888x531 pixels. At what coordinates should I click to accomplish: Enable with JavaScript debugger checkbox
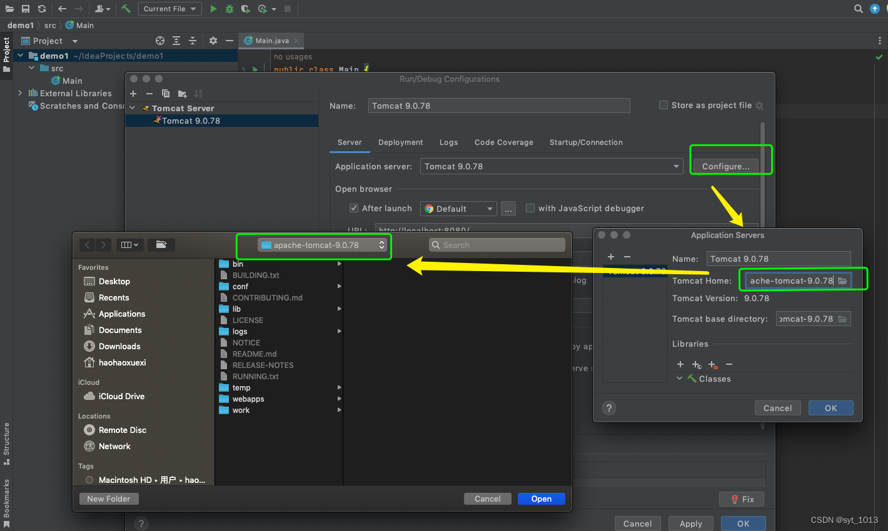pyautogui.click(x=530, y=208)
